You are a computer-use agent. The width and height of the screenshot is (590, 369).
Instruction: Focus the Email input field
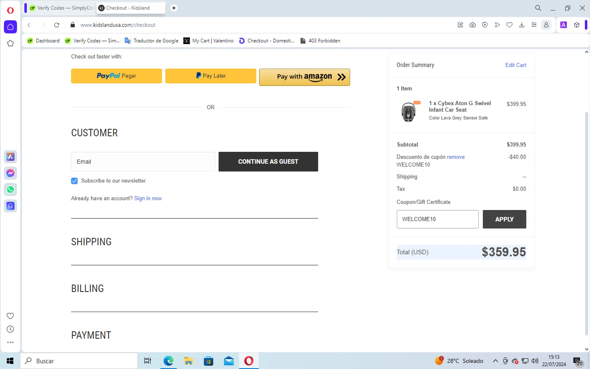coord(143,162)
